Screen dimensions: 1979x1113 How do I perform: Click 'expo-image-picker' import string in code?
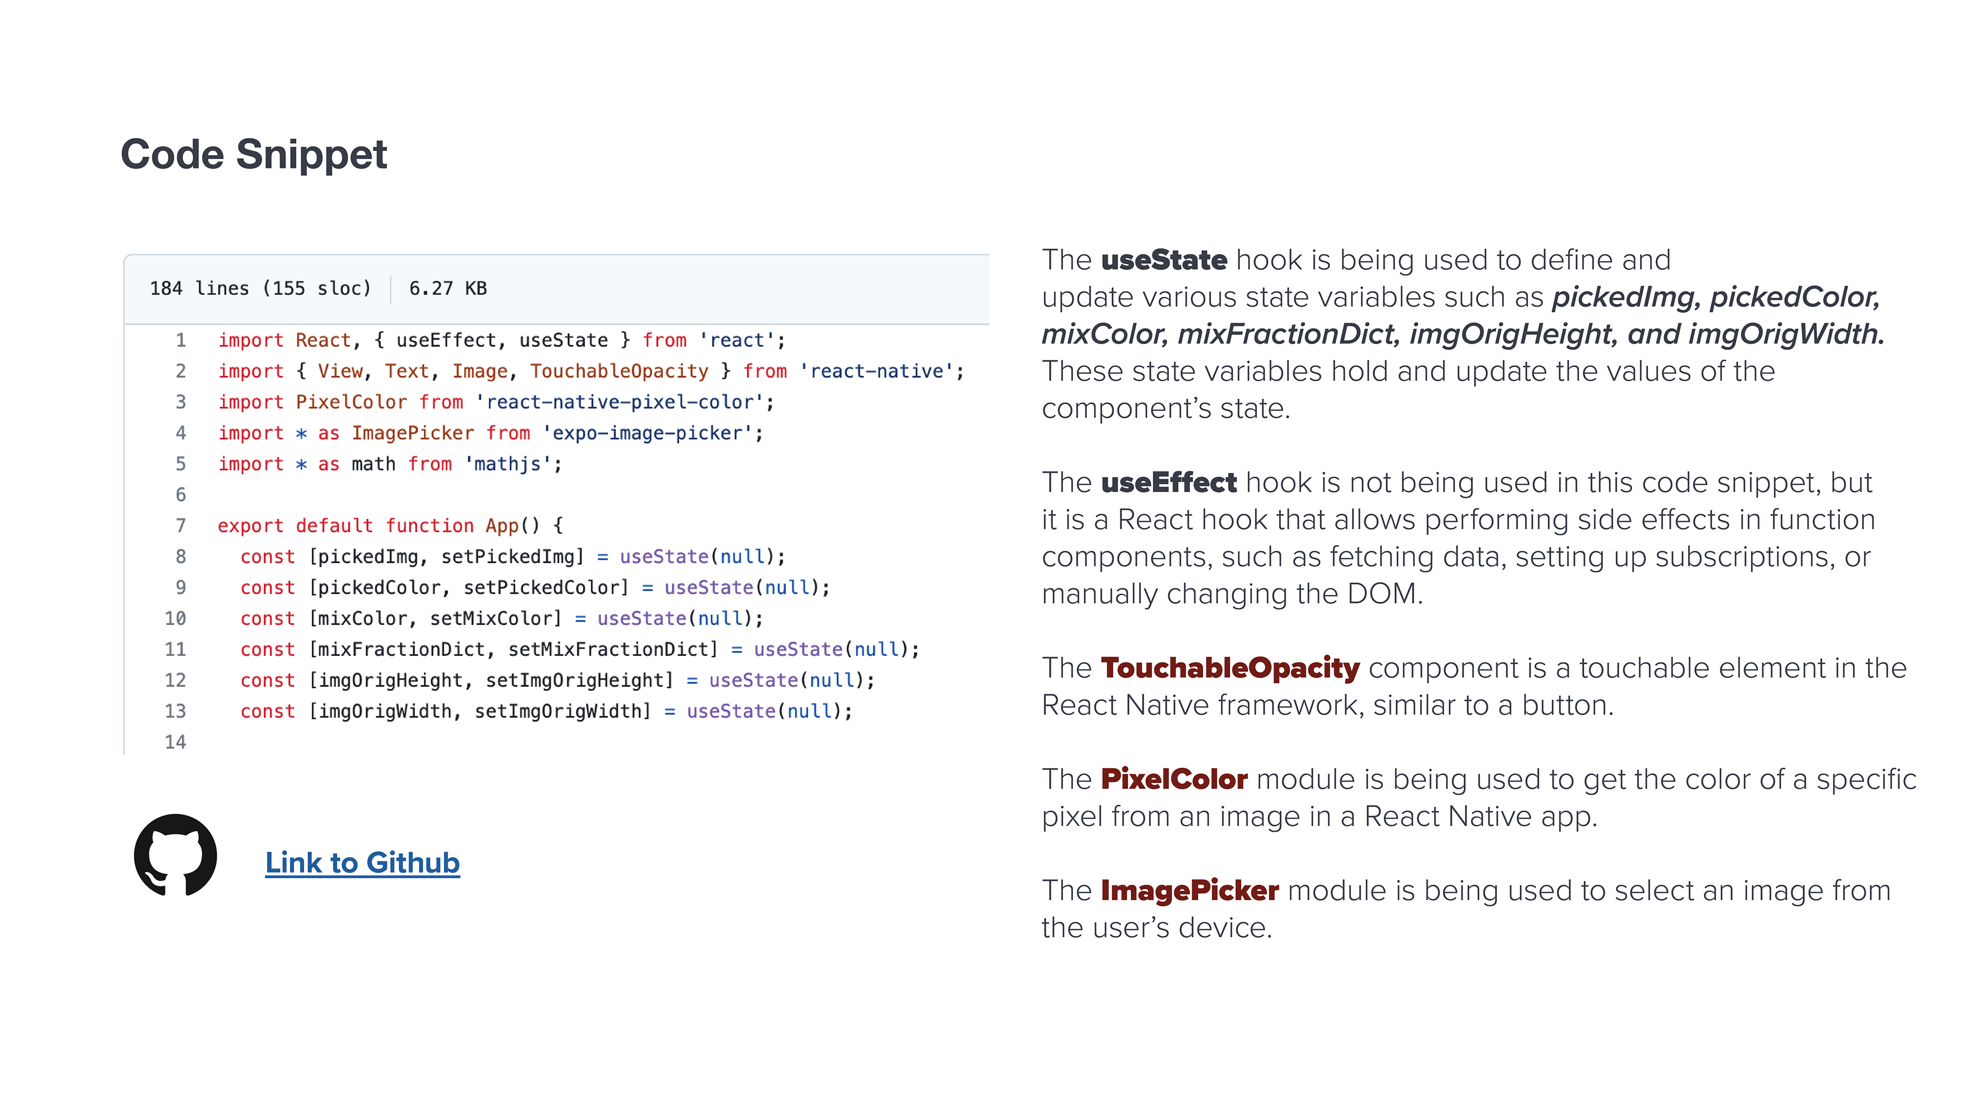click(647, 433)
